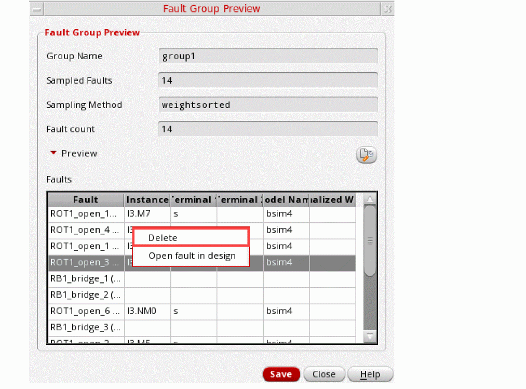Screen dimensions: 526x389
Task: Click the title bar close icon
Action: 388,9
